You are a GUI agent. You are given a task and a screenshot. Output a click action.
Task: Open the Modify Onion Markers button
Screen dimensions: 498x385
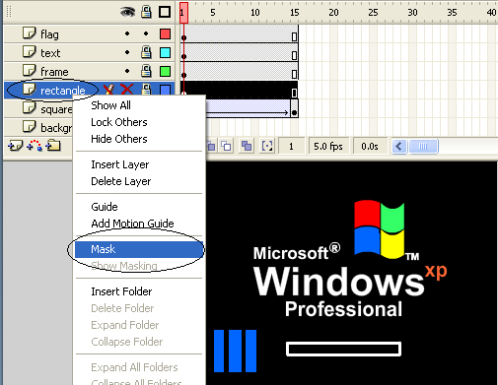[x=267, y=146]
